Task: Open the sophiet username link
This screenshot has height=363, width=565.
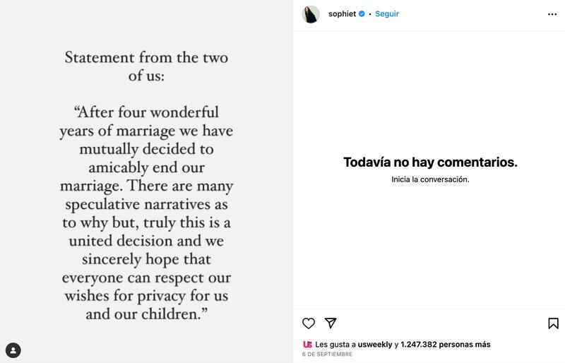Action: pos(342,13)
